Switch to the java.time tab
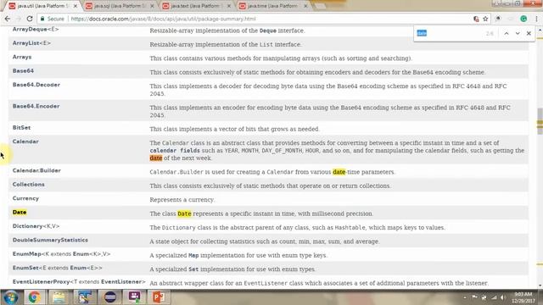 click(272, 6)
